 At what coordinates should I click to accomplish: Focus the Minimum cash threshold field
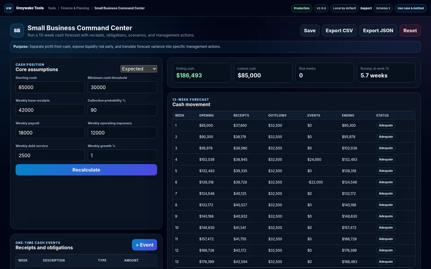point(122,87)
